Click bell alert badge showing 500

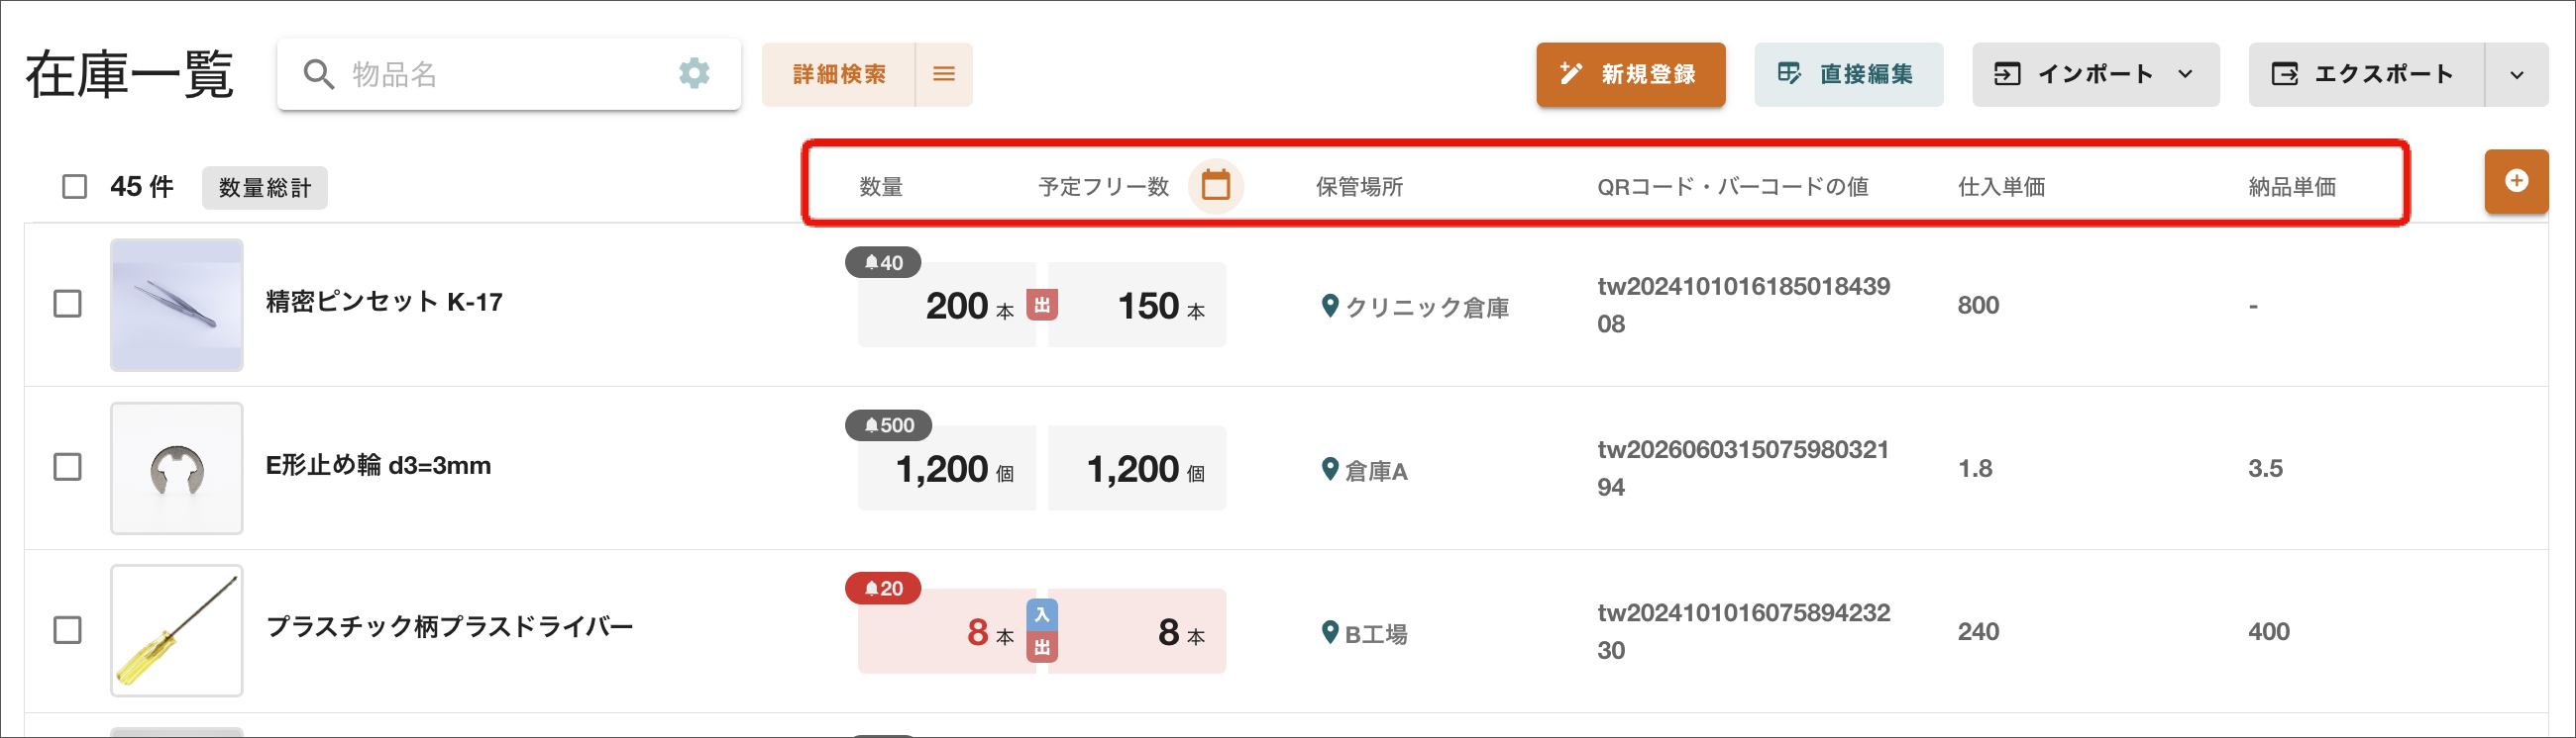click(x=889, y=425)
